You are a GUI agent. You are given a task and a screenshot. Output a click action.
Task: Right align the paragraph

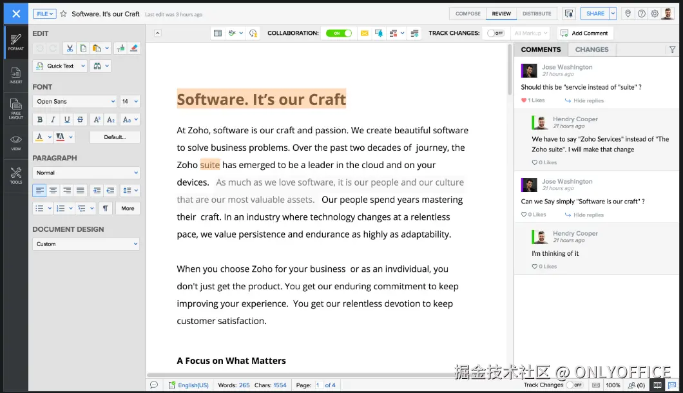click(x=66, y=191)
